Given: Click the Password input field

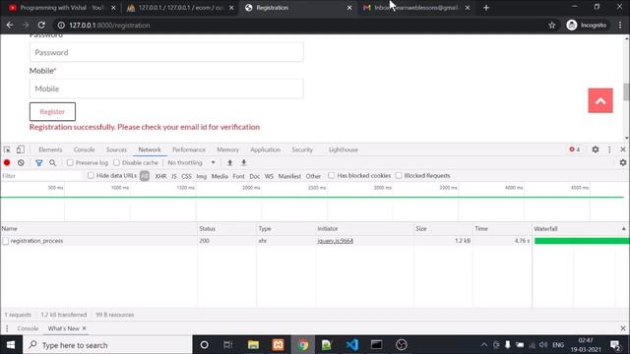Looking at the screenshot, I should [x=166, y=52].
